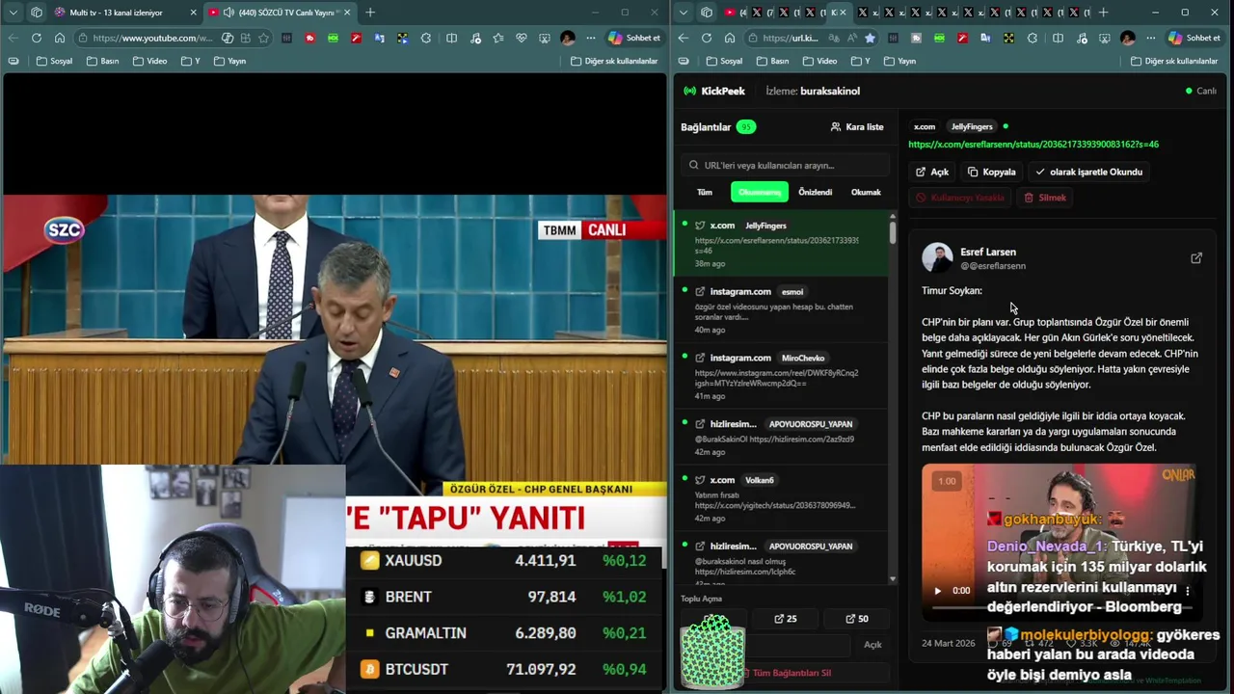This screenshot has height=694, width=1234.
Task: Toggle blue favorite star in right browser
Action: 870,38
